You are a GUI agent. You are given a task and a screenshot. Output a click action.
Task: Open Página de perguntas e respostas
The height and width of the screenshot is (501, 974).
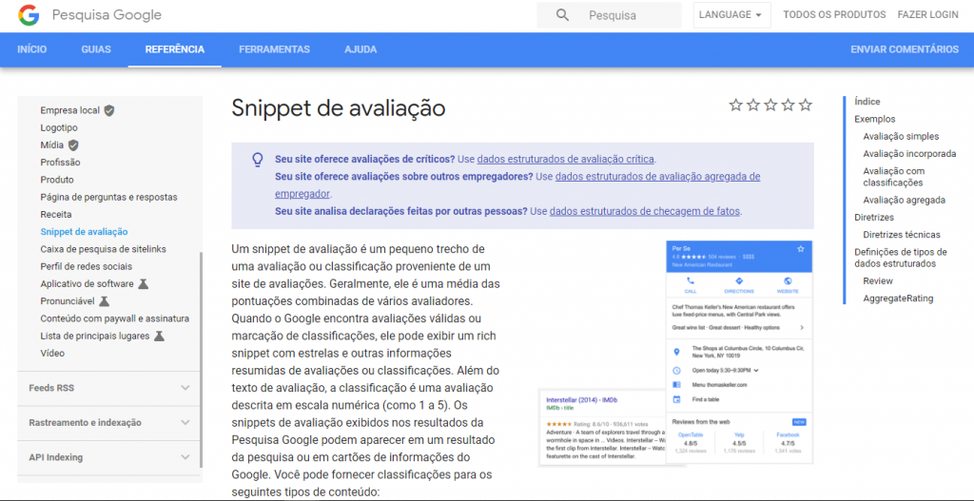(x=108, y=198)
